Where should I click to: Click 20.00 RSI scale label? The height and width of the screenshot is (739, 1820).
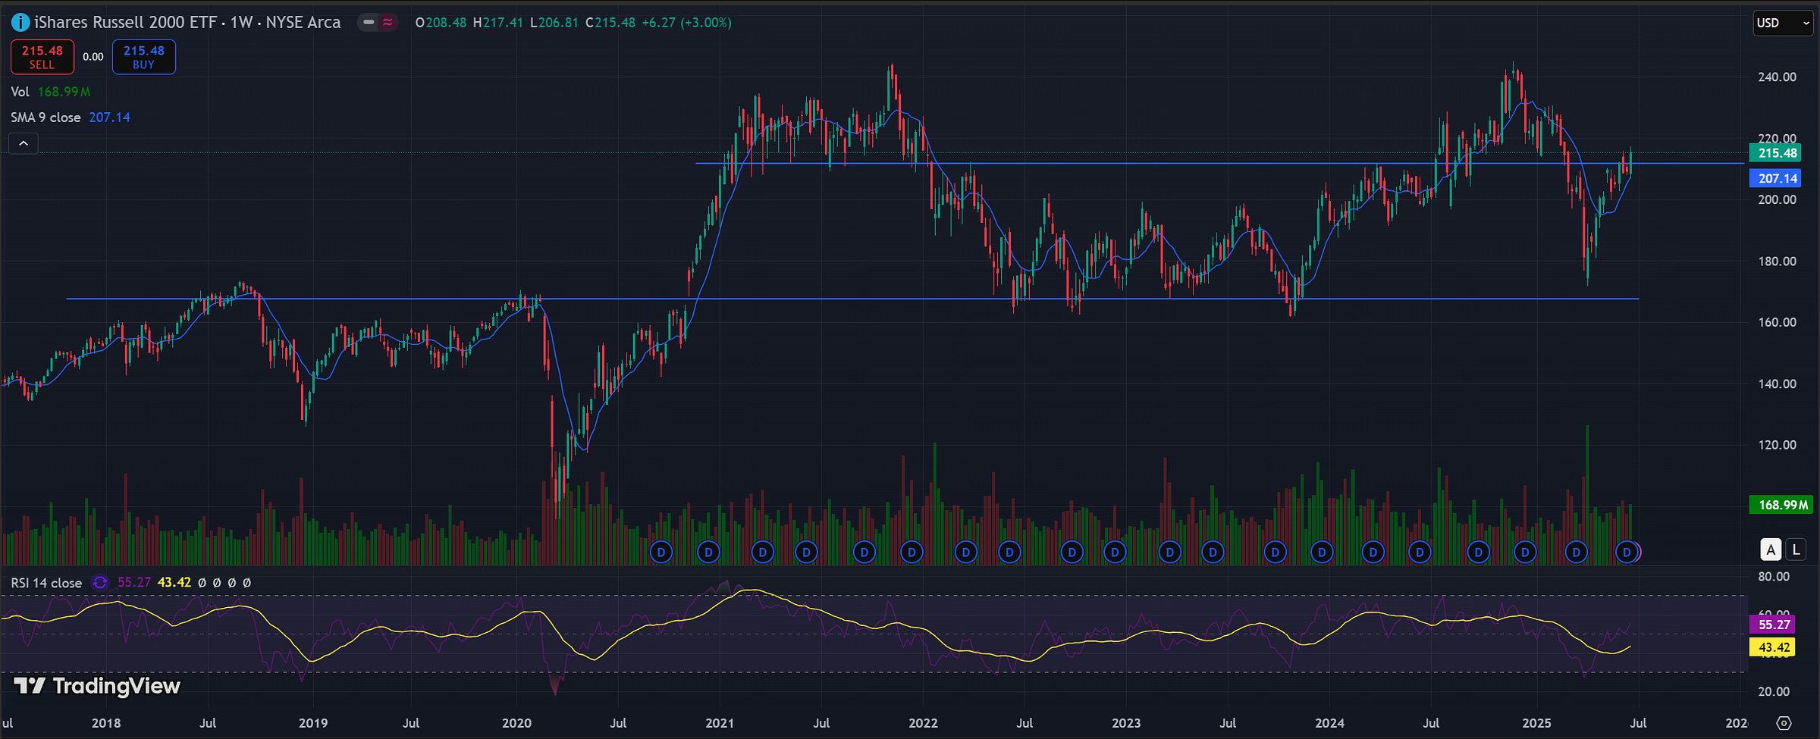(1774, 691)
